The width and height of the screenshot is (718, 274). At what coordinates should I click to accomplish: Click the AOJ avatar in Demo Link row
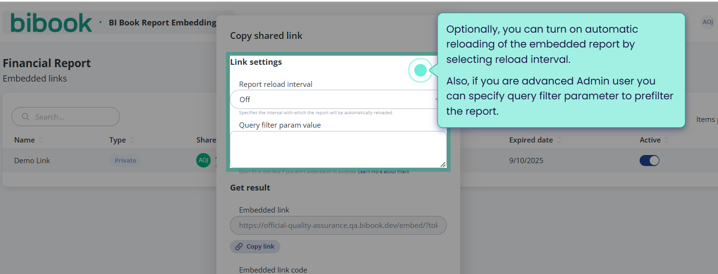[203, 160]
